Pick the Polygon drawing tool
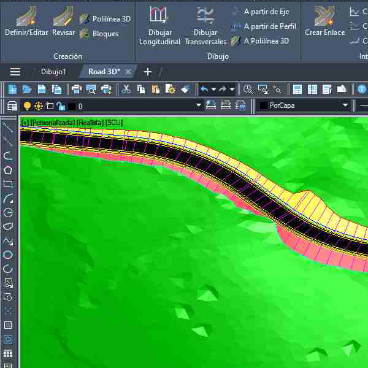368x368 pixels. point(8,170)
